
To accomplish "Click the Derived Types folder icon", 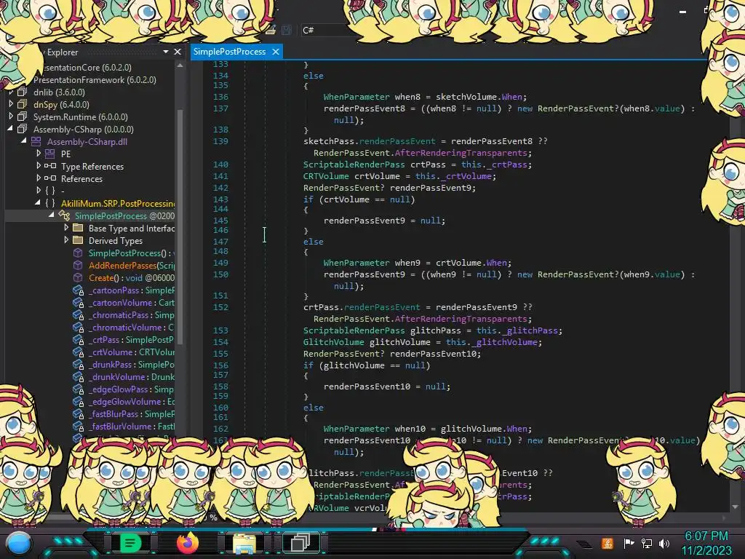I will pyautogui.click(x=78, y=240).
